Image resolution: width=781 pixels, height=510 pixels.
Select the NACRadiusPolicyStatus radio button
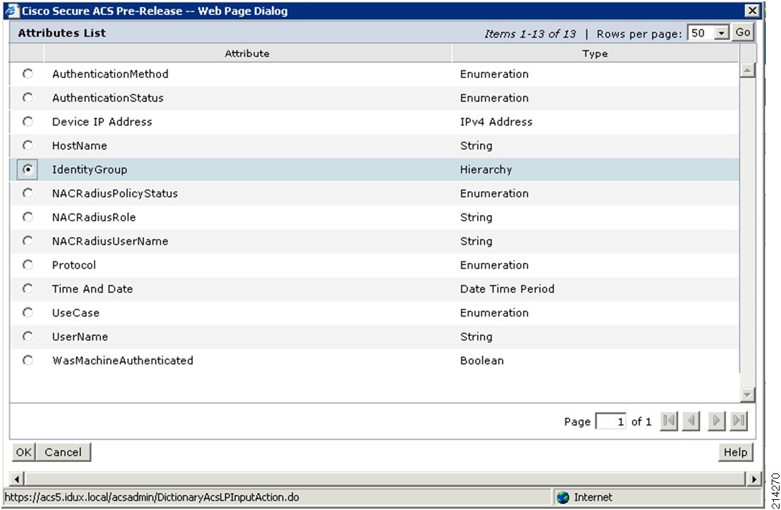pos(27,193)
